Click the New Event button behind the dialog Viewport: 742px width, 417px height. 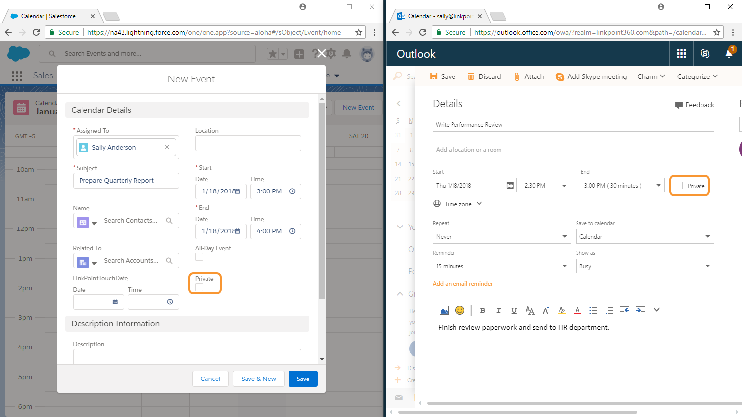[359, 107]
